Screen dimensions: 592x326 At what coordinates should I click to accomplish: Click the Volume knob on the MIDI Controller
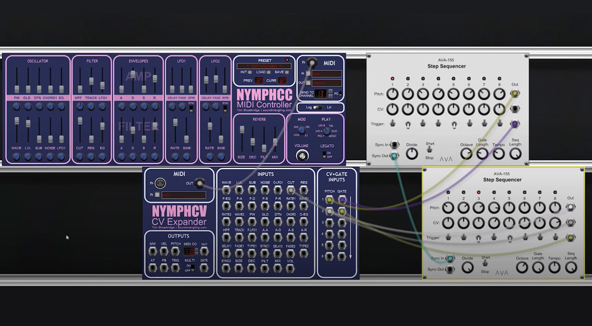point(302,155)
